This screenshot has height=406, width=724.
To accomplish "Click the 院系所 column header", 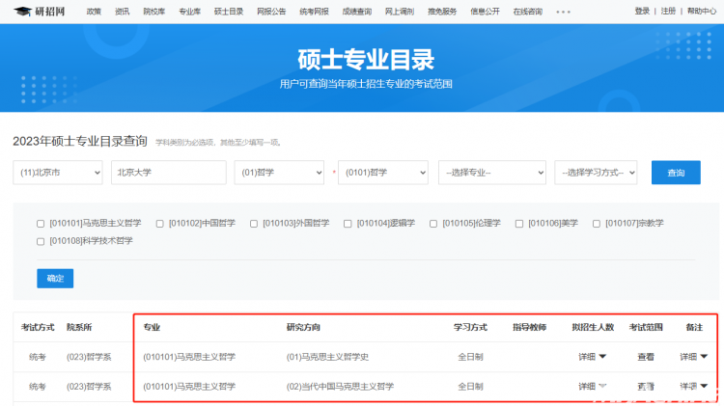I will tap(79, 327).
